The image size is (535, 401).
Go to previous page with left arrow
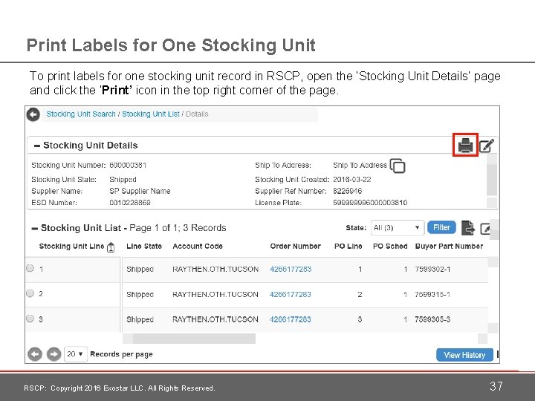point(35,354)
